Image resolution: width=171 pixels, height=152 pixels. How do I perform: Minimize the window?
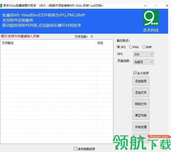coord(145,5)
